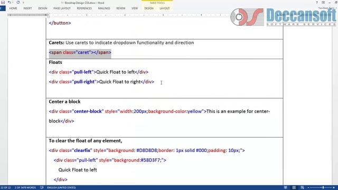Click the 'Center a block' heading
Image resolution: width=338 pixels, height=190 pixels.
pyautogui.click(x=64, y=101)
